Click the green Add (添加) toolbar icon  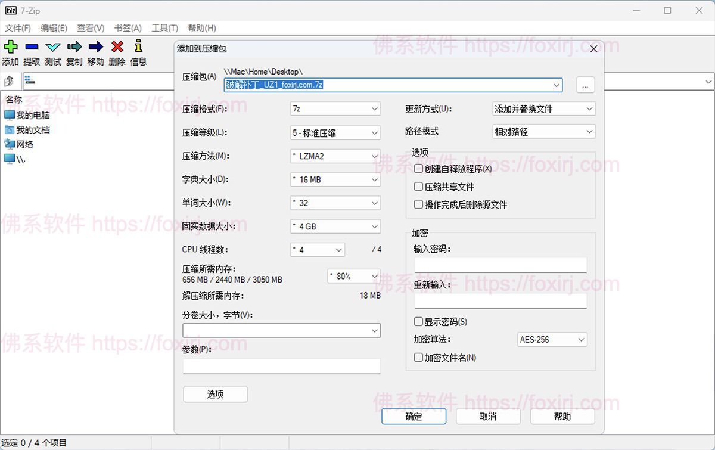coord(11,47)
